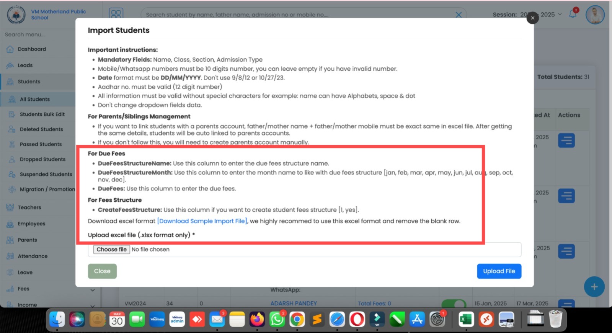Screen dimensions: 612x333
Task: Launch Google Chrome from the dock
Action: coord(297,319)
